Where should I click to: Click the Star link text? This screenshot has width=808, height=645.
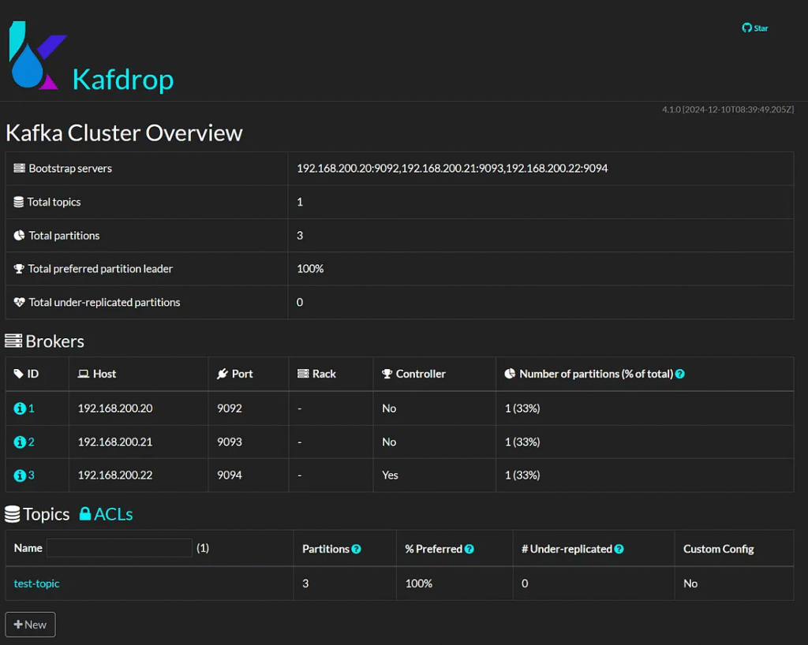[761, 28]
